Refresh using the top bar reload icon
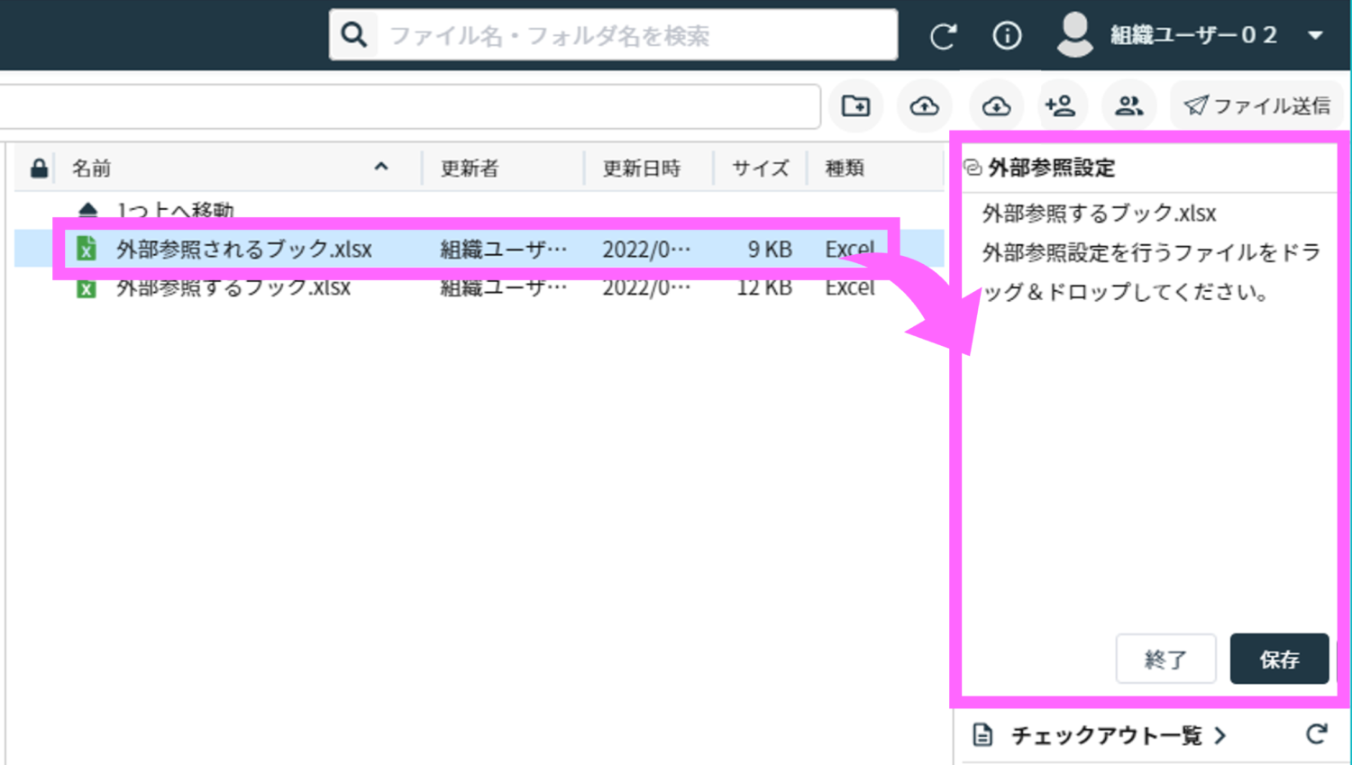Viewport: 1352px width, 765px height. pyautogui.click(x=943, y=36)
